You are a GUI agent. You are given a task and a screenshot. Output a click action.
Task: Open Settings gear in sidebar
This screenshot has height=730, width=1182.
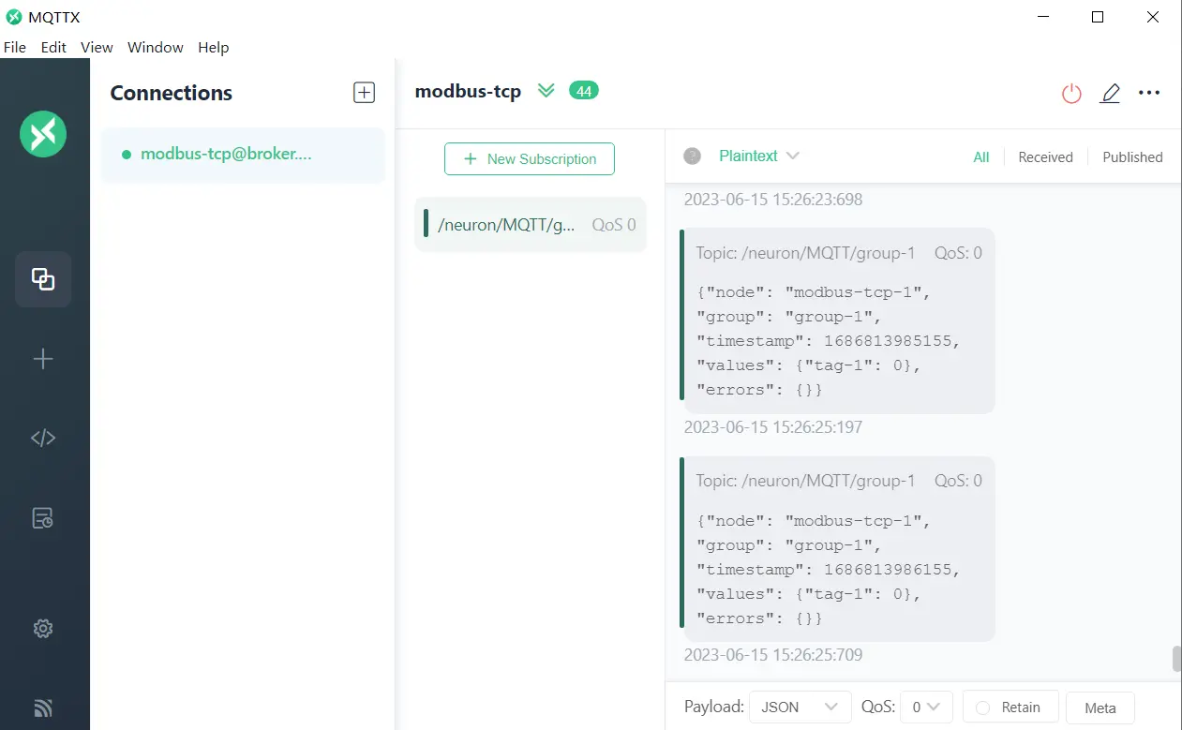pyautogui.click(x=43, y=629)
